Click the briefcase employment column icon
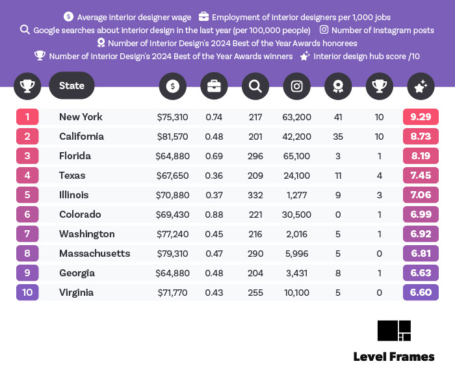The image size is (455, 381). [x=214, y=86]
